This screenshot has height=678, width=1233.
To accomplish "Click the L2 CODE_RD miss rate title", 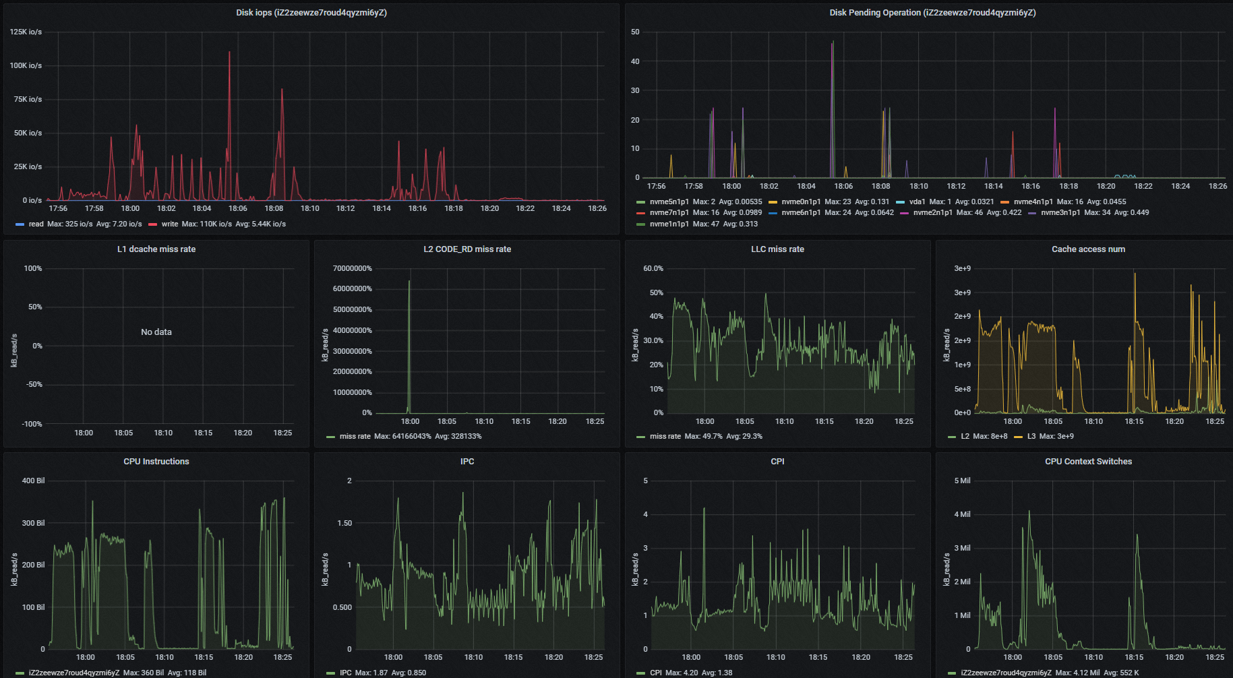I will pyautogui.click(x=467, y=249).
